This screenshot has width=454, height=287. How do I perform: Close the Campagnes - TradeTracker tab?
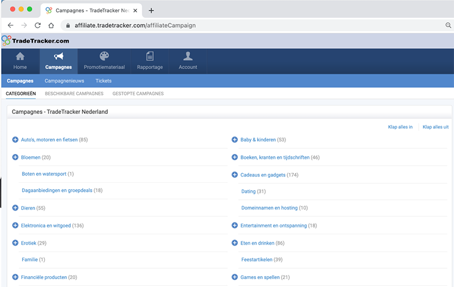click(135, 11)
